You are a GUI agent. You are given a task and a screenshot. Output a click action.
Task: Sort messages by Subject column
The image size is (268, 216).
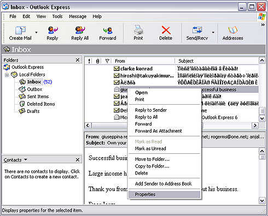point(217,61)
